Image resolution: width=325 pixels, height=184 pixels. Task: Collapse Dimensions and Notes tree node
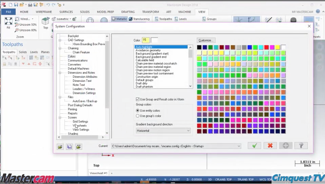(60, 73)
